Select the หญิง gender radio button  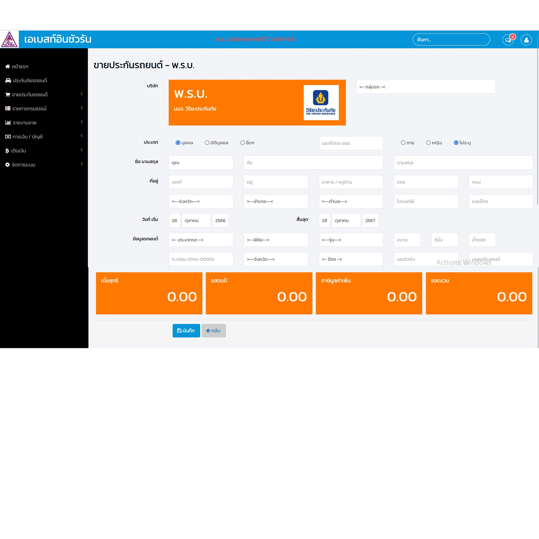[428, 143]
